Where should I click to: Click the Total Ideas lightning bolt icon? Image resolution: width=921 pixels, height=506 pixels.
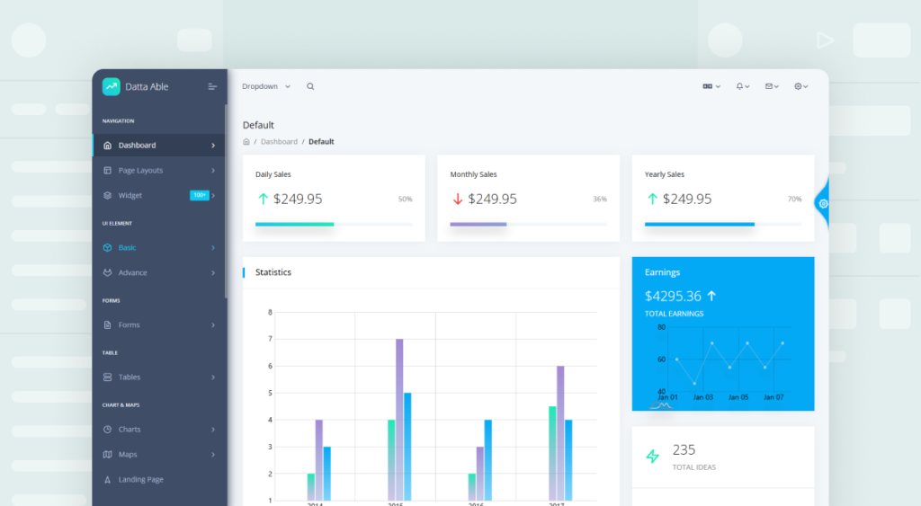653,456
